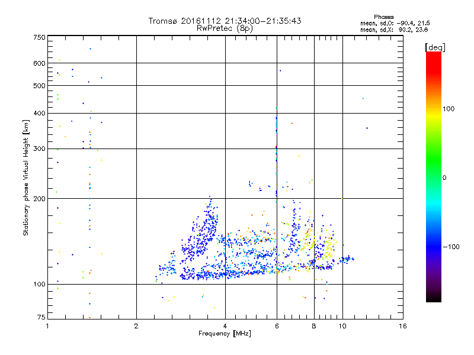Click the x-axis tick label '6'
The image size is (474, 355).
click(x=277, y=326)
